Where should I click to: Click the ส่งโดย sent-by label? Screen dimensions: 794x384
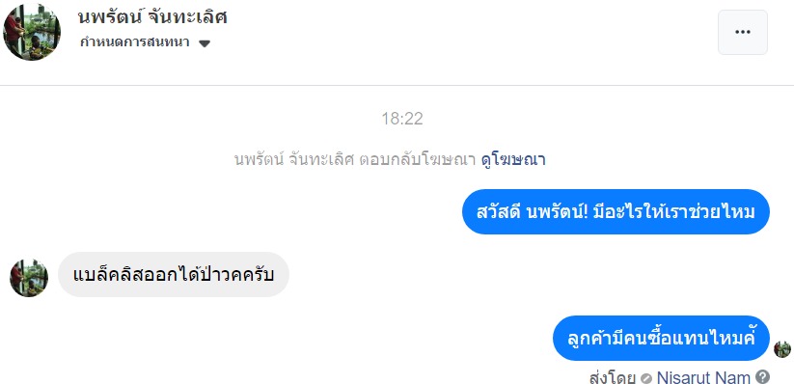pyautogui.click(x=613, y=377)
